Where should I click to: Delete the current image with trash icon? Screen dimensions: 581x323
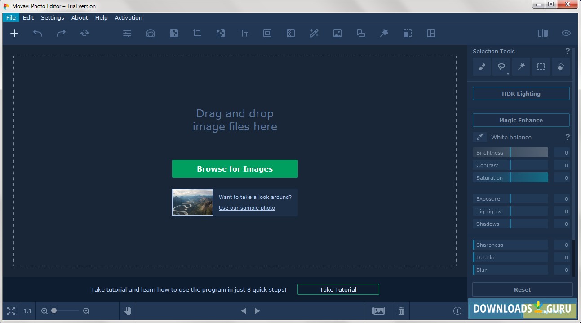[x=401, y=311]
